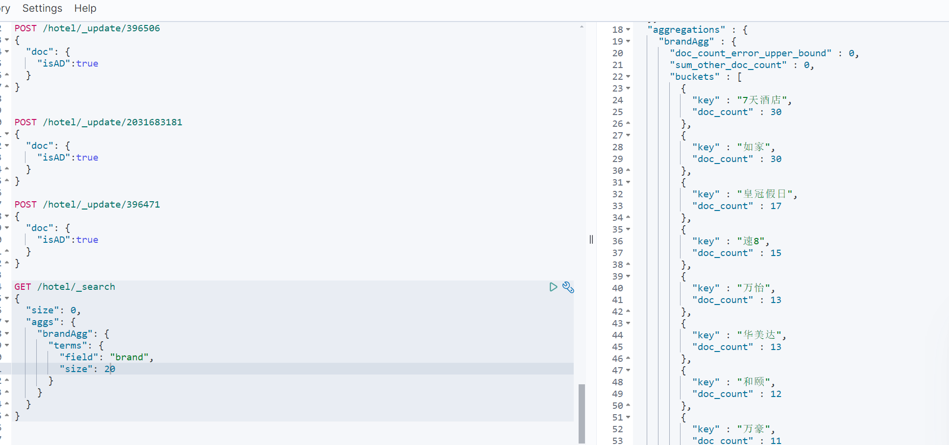The image size is (949, 445).
Task: Collapse the "aggs" block in the request editor
Action: click(x=7, y=322)
